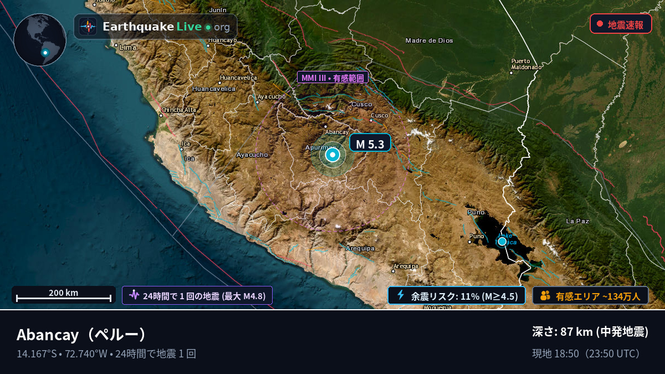The width and height of the screenshot is (665, 374).
Task: Click the 有感エリア ~134万人 text
Action: 598,296
